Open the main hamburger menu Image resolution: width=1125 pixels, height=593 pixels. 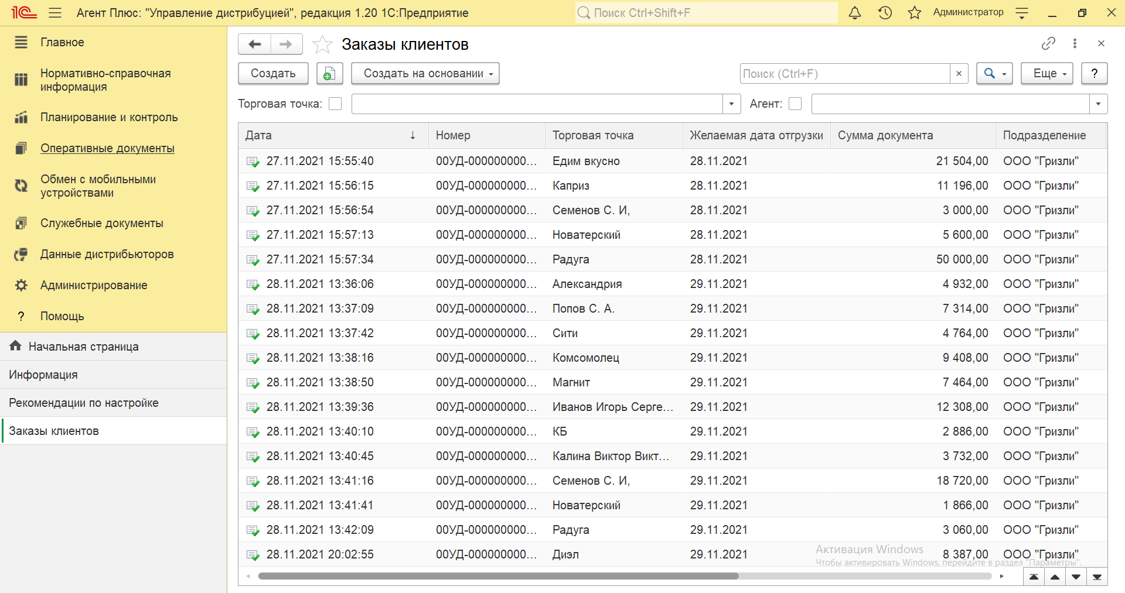55,13
